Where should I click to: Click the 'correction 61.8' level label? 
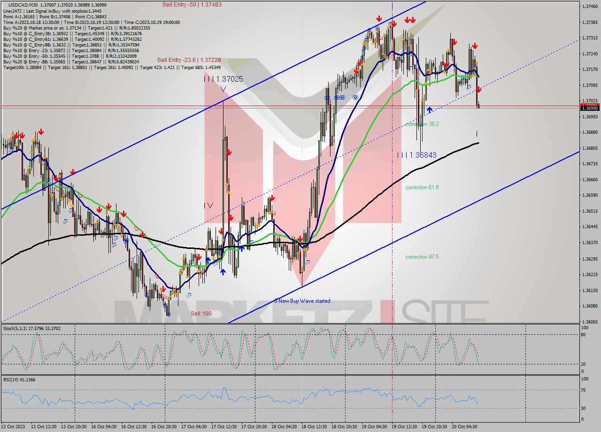point(422,187)
